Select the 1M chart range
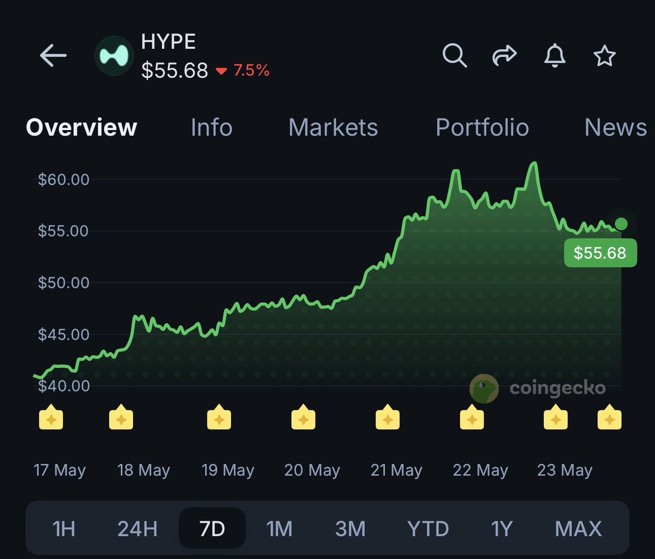This screenshot has width=655, height=559. (279, 529)
